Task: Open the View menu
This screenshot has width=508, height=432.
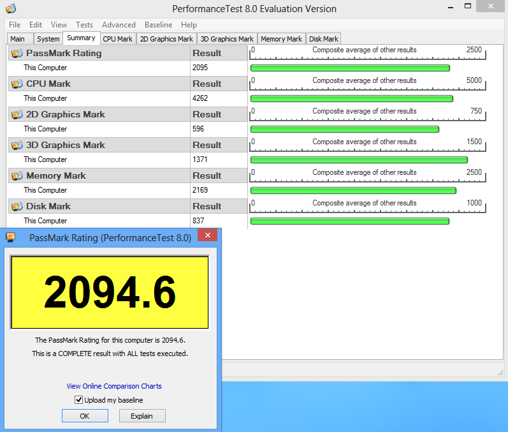Action: pyautogui.click(x=59, y=25)
